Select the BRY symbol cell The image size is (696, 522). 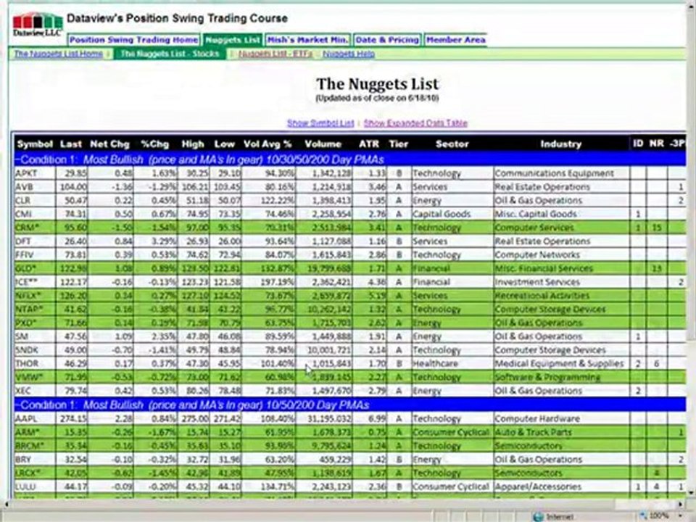35,460
